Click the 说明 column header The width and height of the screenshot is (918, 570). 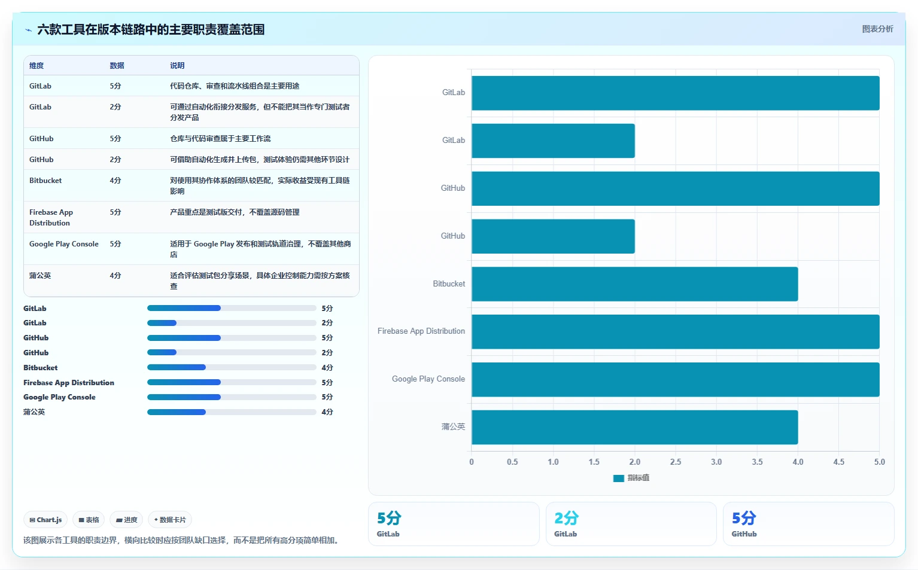click(x=177, y=66)
